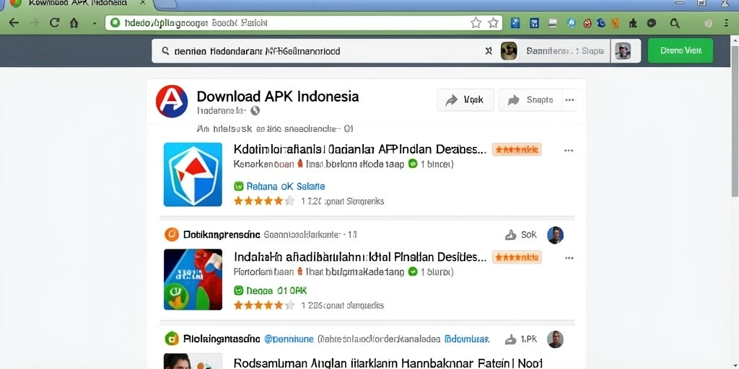This screenshot has width=739, height=369.
Task: Click the Vjek share-arrow button
Action: [465, 99]
